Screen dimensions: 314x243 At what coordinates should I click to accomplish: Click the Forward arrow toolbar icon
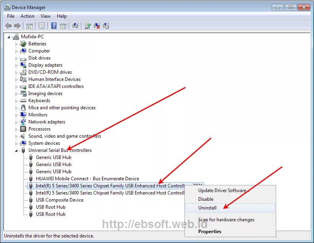point(17,26)
